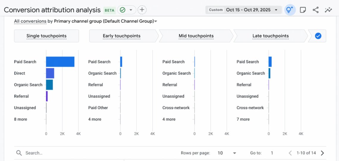The width and height of the screenshot is (339, 161).
Task: Open the Primary channel group dimension dropdown
Action: [106, 21]
